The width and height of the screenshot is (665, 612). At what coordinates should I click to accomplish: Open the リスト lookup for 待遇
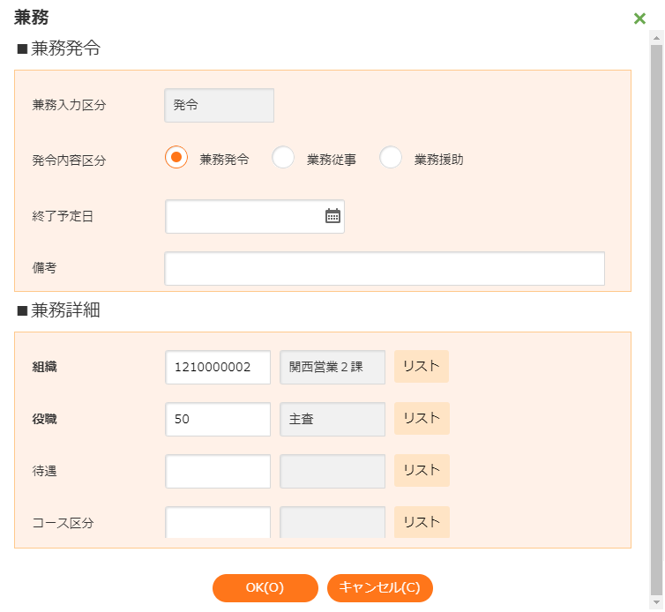pos(422,471)
